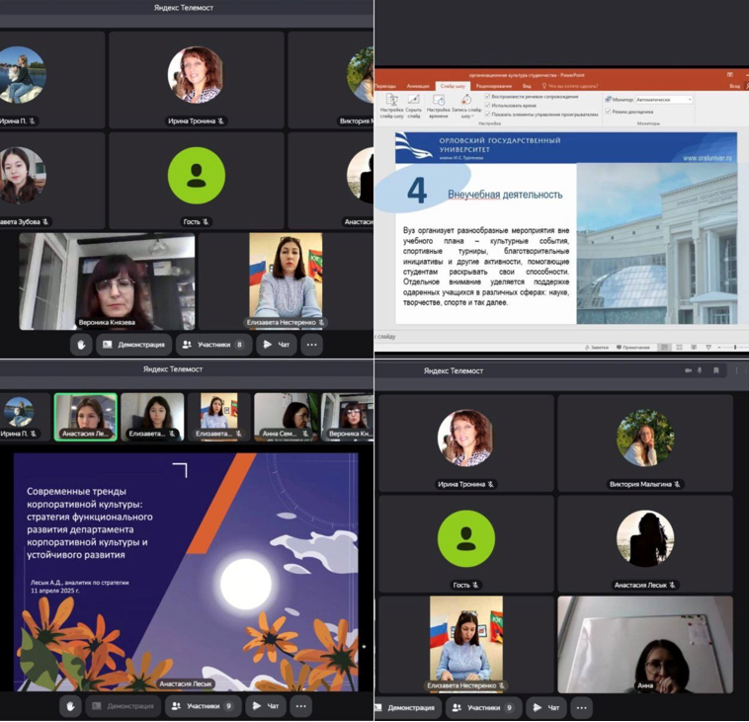Image resolution: width=749 pixels, height=722 pixels.
Task: Open more options beside Участники 8 chat button
Action: pyautogui.click(x=312, y=345)
